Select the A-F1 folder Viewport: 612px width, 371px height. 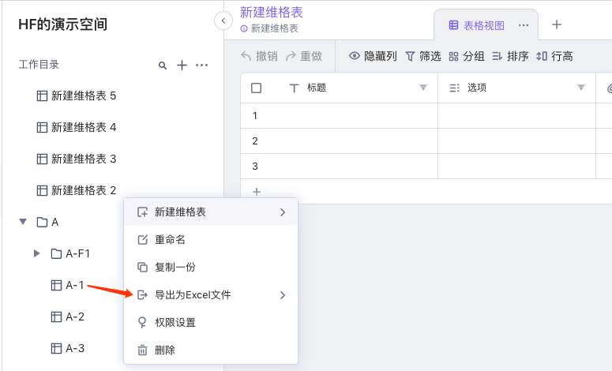(70, 253)
